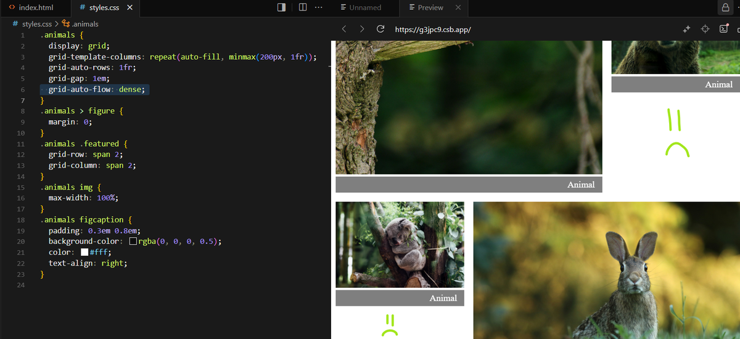Image resolution: width=740 pixels, height=339 pixels.
Task: Click the 'grid-auto-rows: 1fr;' line
Action: (92, 68)
